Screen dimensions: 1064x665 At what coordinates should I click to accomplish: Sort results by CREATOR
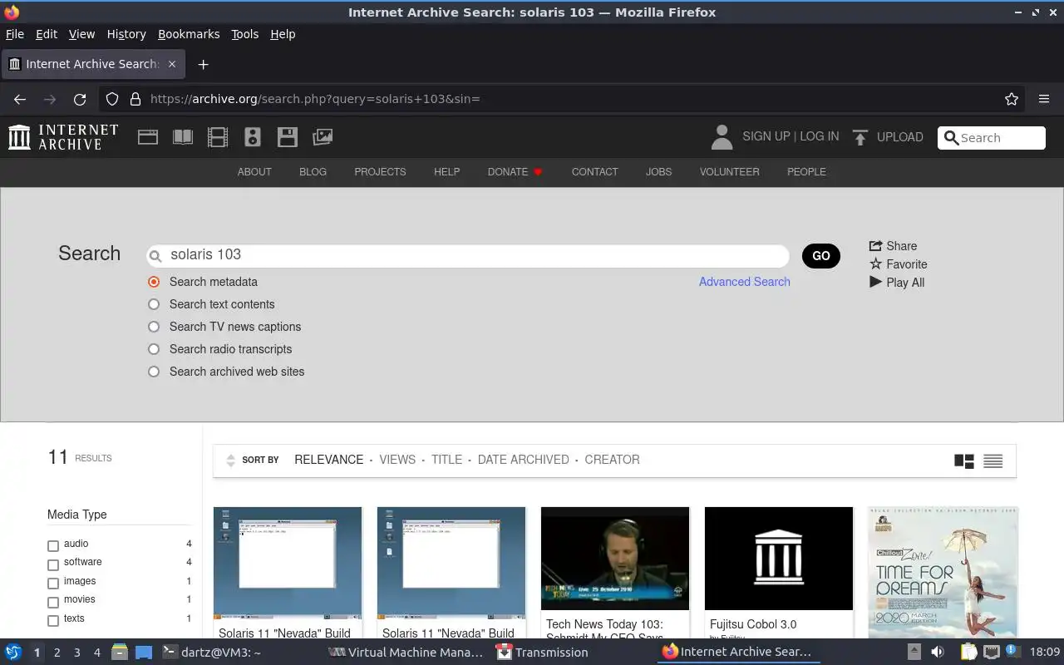pyautogui.click(x=612, y=460)
